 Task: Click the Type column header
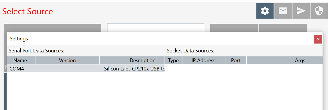[173, 60]
